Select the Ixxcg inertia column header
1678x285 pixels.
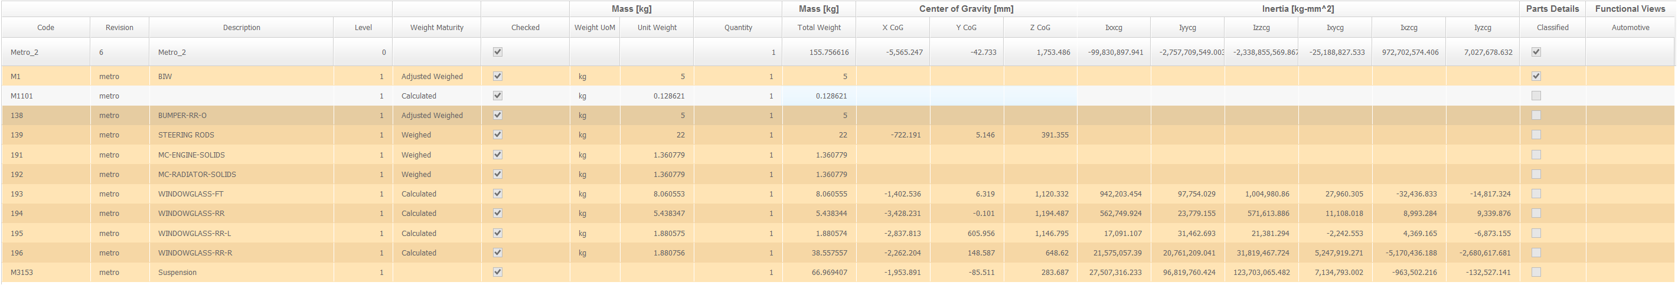point(1113,27)
